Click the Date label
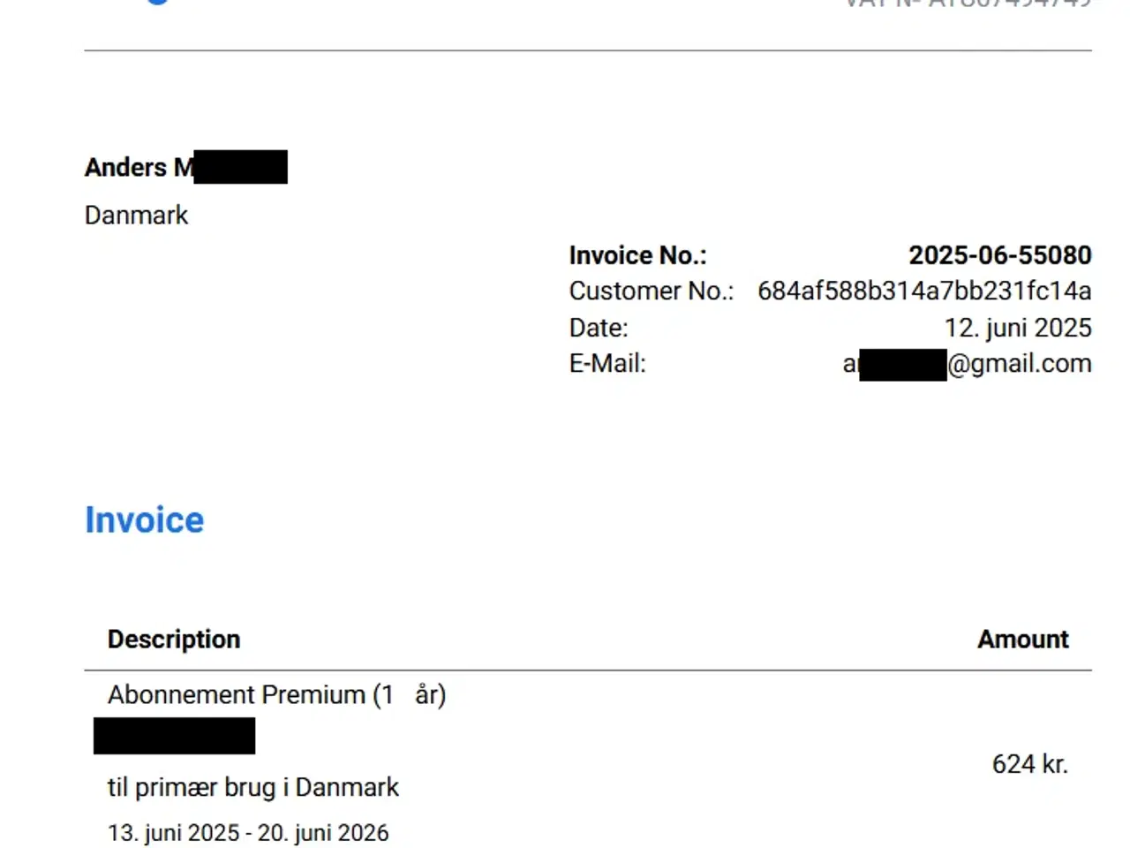The image size is (1130, 848). (598, 328)
